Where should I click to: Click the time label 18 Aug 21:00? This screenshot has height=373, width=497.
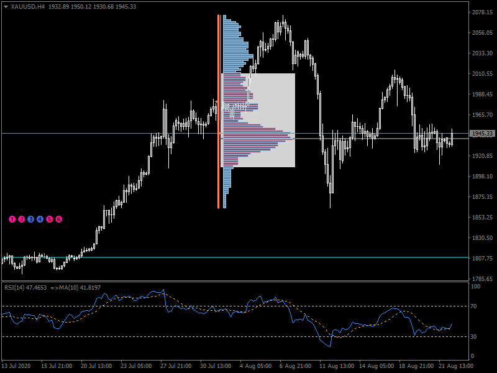pyautogui.click(x=416, y=366)
